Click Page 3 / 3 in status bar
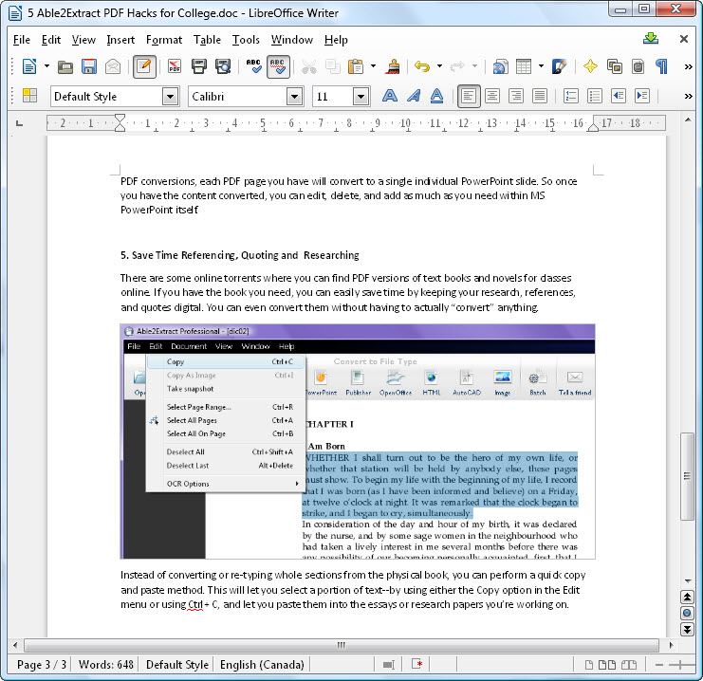This screenshot has width=703, height=681. pyautogui.click(x=42, y=665)
